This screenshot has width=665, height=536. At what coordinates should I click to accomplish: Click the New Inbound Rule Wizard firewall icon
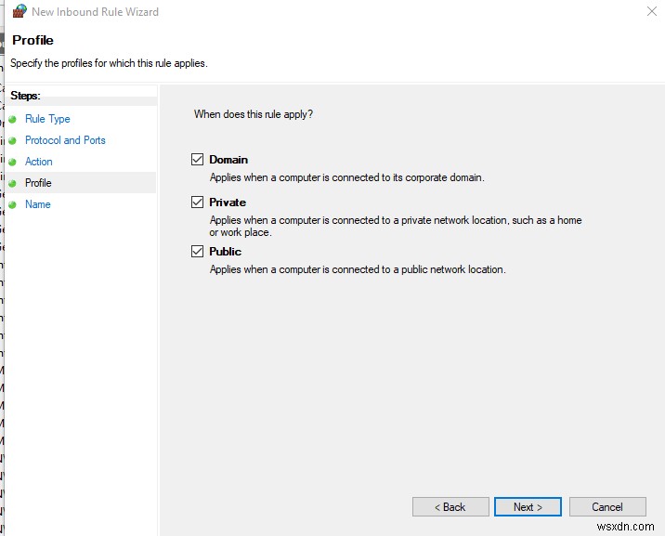pyautogui.click(x=20, y=12)
